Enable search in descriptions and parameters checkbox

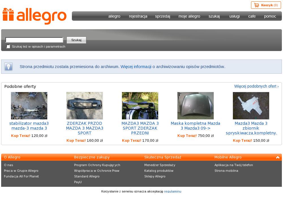click(8, 46)
